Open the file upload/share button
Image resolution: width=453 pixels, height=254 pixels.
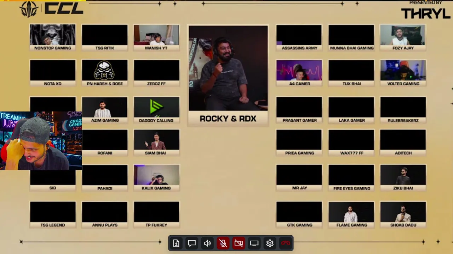(176, 243)
